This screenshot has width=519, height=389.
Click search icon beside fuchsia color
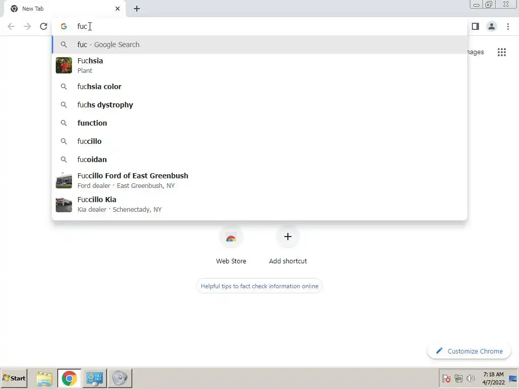[x=64, y=87]
